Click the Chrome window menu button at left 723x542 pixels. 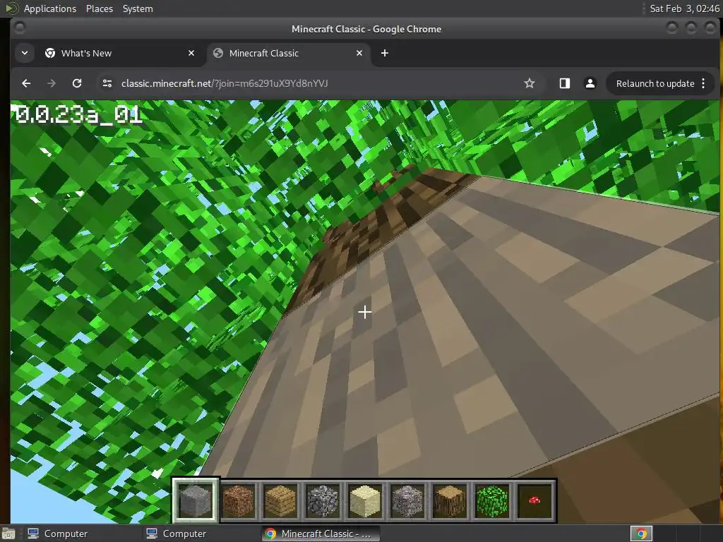tap(19, 28)
